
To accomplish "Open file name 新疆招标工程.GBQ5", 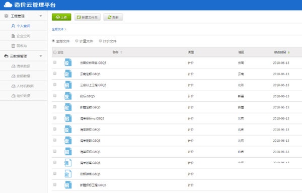I will [93, 185].
